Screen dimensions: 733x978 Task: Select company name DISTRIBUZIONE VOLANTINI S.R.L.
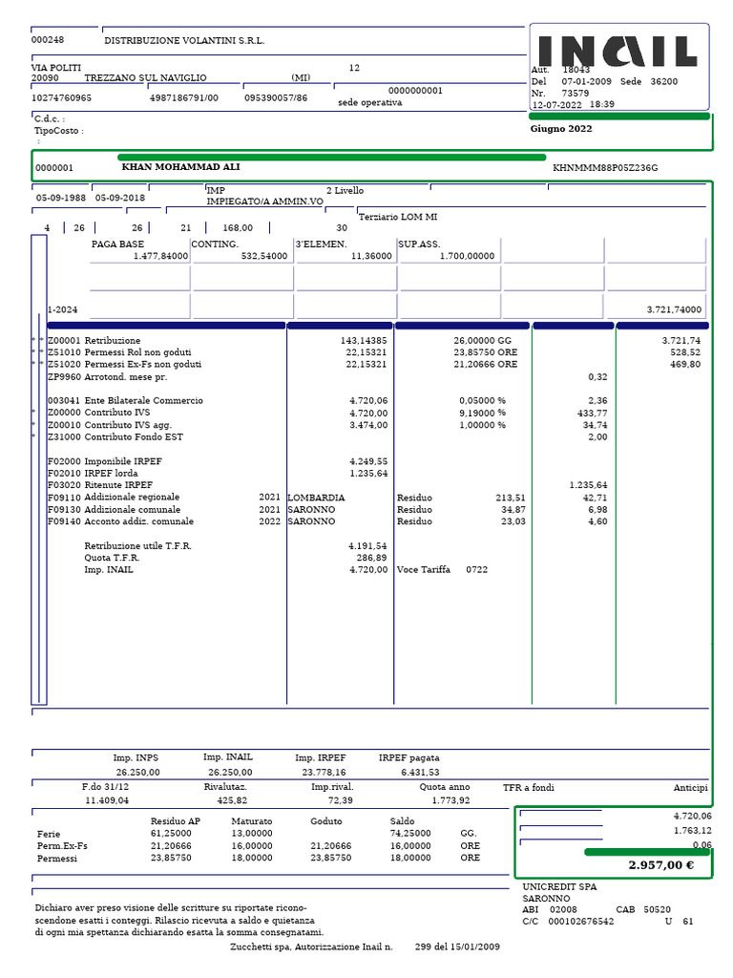click(x=184, y=40)
